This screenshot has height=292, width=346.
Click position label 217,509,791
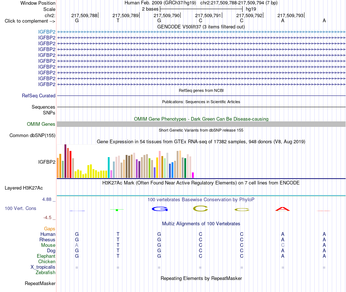click(x=208, y=15)
